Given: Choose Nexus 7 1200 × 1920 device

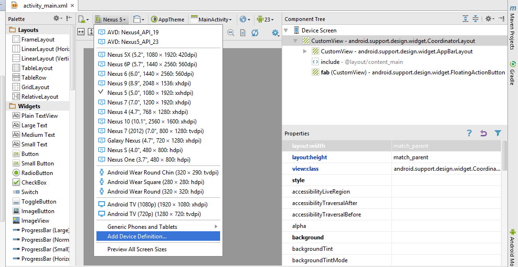Looking at the screenshot, I should [158, 103].
